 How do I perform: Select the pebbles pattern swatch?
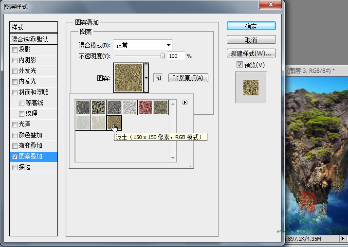coord(98,107)
